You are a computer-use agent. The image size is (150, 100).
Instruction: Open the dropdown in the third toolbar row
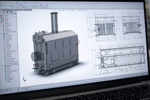[x=29, y=7]
